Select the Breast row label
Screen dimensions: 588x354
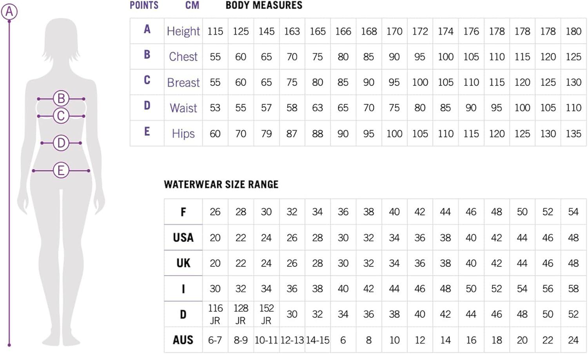click(x=183, y=83)
